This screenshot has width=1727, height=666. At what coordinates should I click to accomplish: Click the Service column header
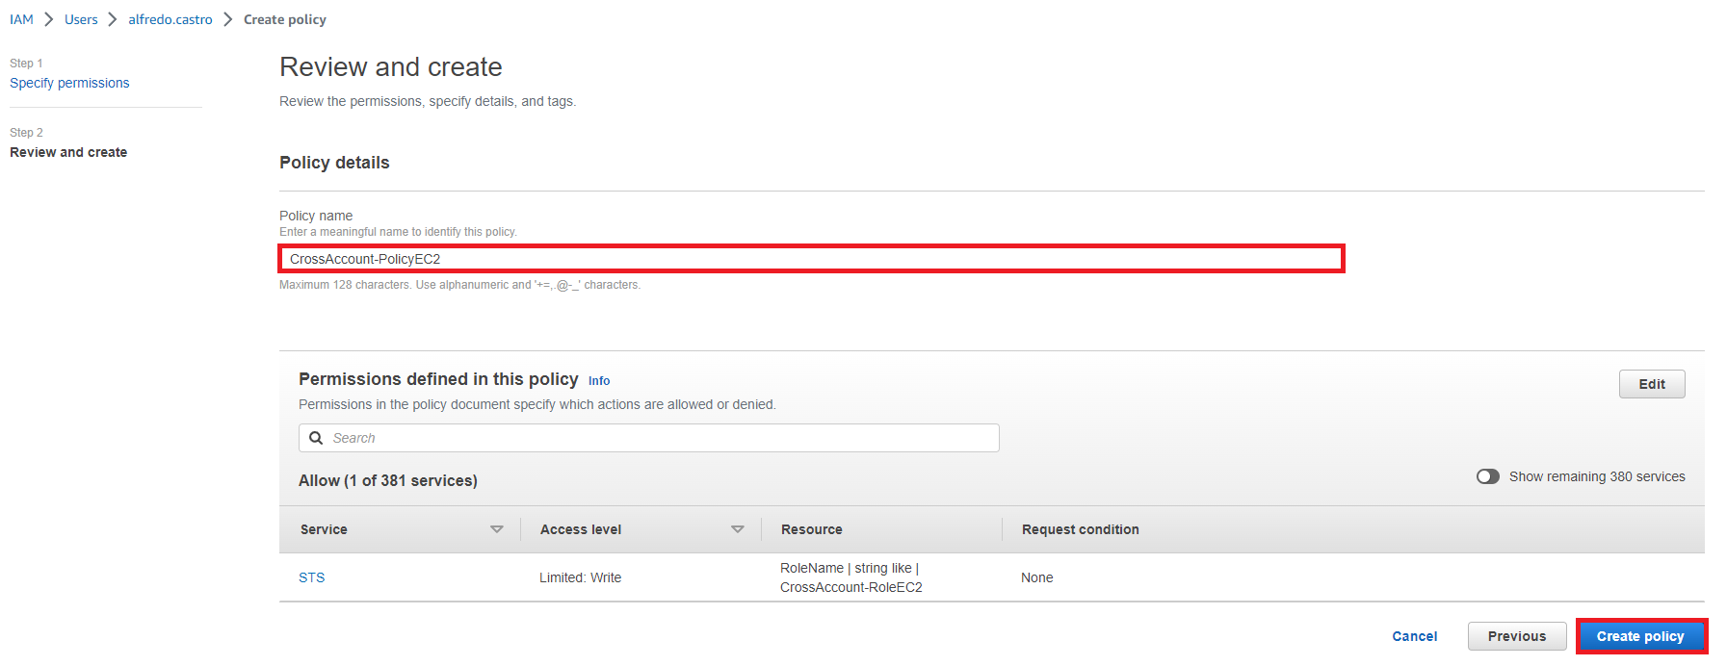tap(324, 529)
